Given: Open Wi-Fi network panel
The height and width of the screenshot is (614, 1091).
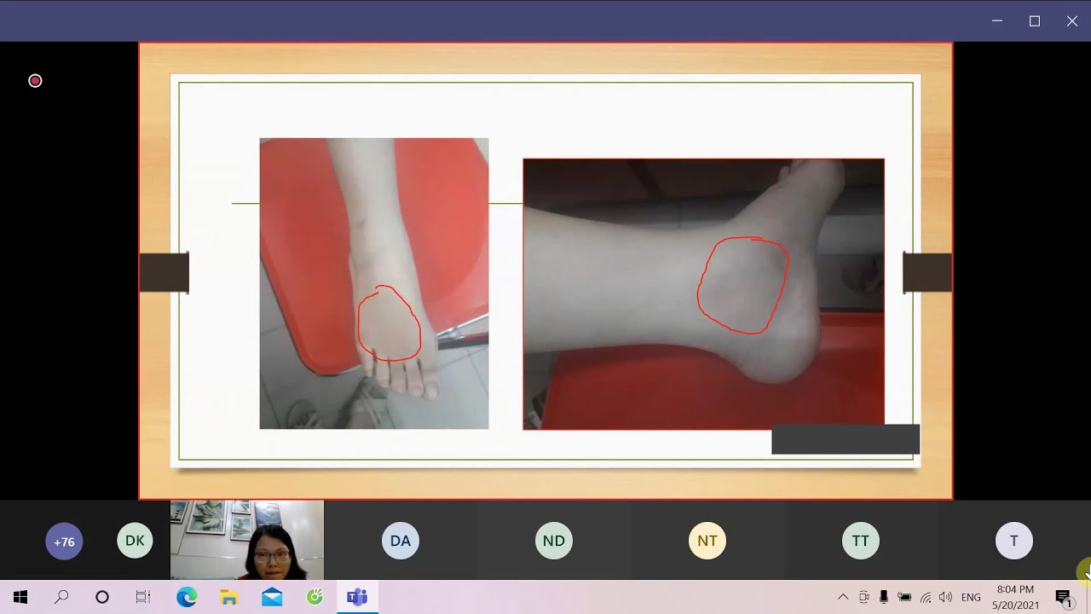Looking at the screenshot, I should (926, 597).
